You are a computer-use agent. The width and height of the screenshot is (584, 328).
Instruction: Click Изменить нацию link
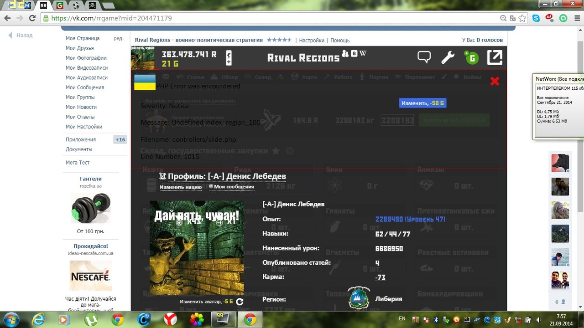(181, 187)
